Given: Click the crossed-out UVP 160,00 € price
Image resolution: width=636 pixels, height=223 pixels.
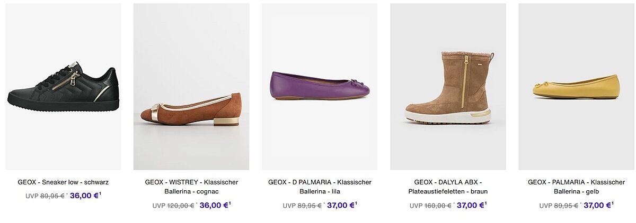Looking at the screenshot, I should [437, 206].
